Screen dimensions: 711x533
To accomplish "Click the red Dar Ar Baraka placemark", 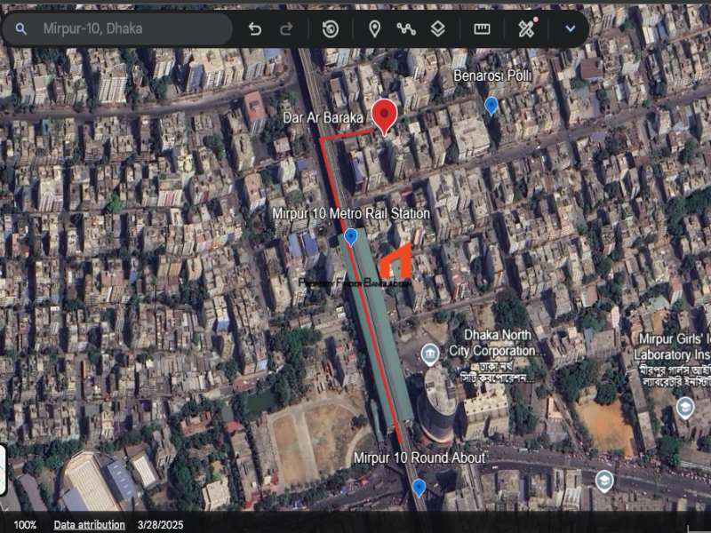I will pyautogui.click(x=385, y=117).
